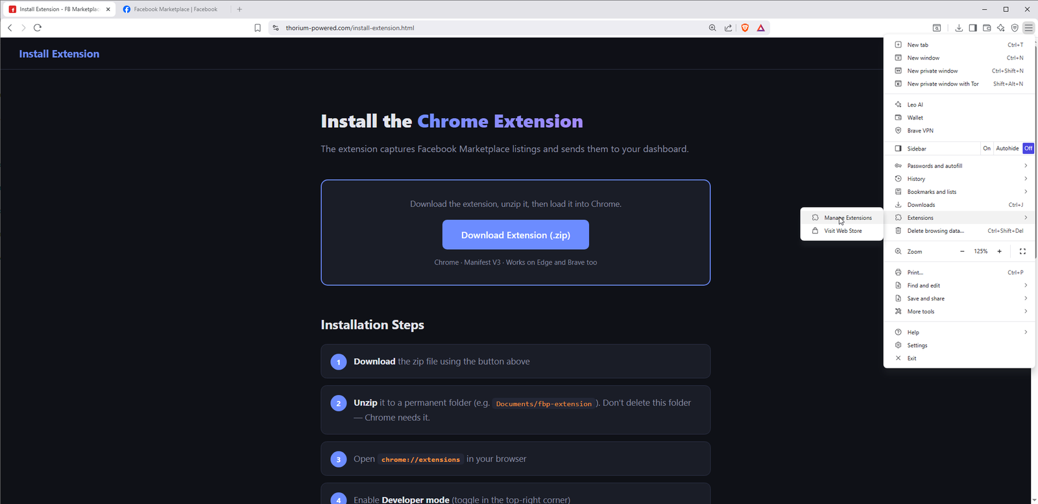Click the Install Extension header link
The width and height of the screenshot is (1038, 504).
(x=59, y=54)
